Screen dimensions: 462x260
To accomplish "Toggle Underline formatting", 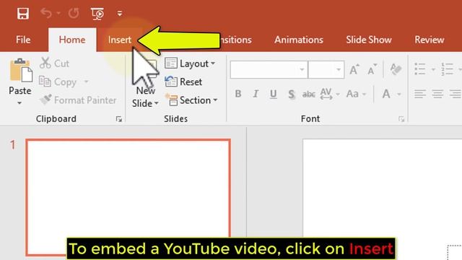I will tap(273, 94).
